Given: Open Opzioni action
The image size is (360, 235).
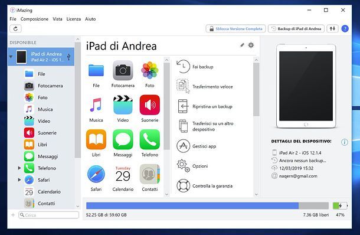Looking at the screenshot, I should click(192, 166).
